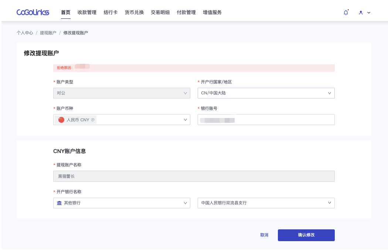Open the user profile menu

click(x=364, y=13)
